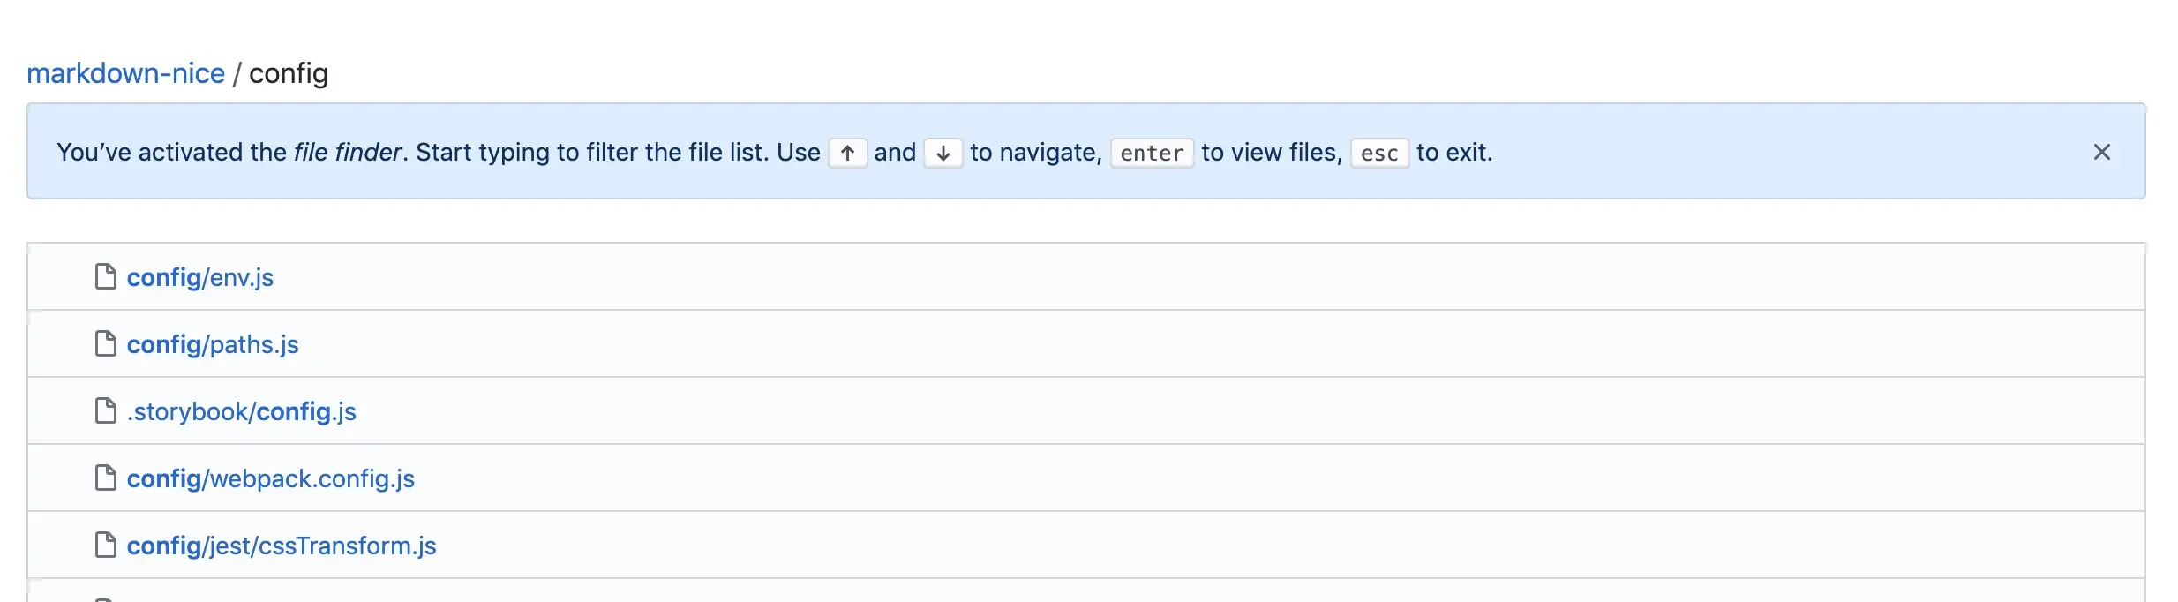
Task: Click the 'esc' key label
Action: (1379, 153)
